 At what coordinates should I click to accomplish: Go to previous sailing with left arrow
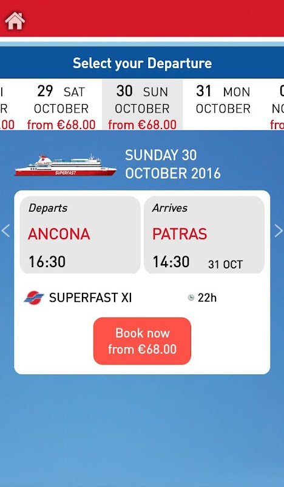pos(5,231)
